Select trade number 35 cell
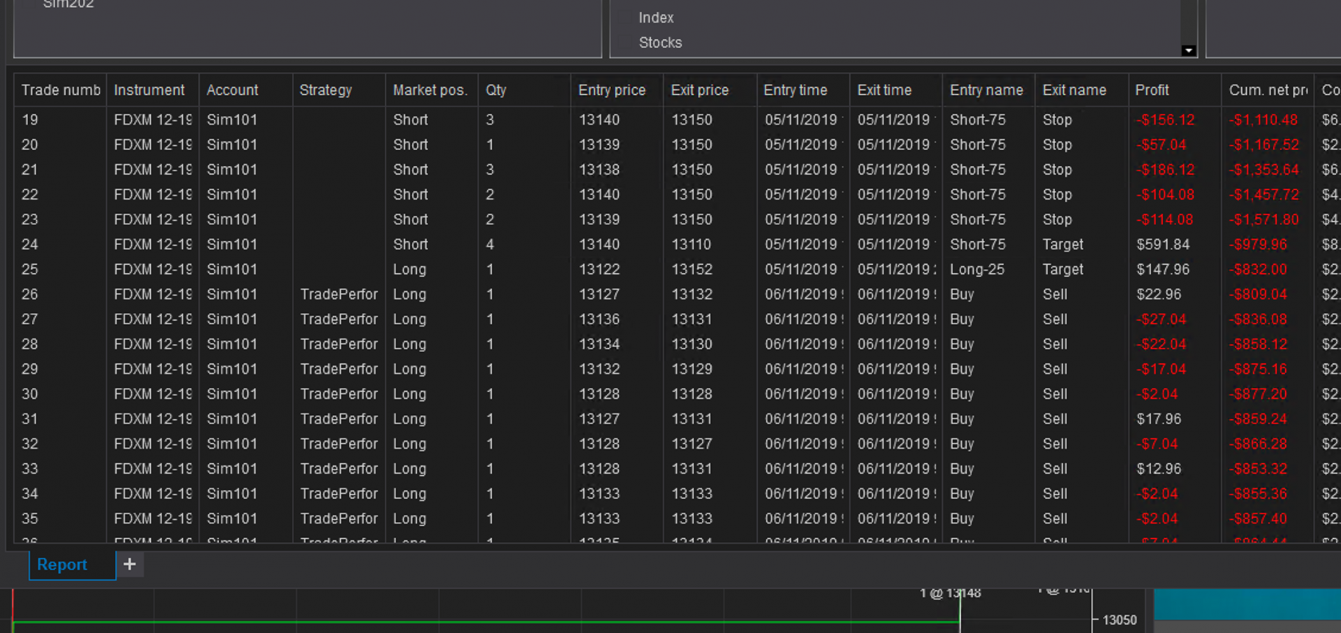Screen dimensions: 1341x633 point(30,519)
